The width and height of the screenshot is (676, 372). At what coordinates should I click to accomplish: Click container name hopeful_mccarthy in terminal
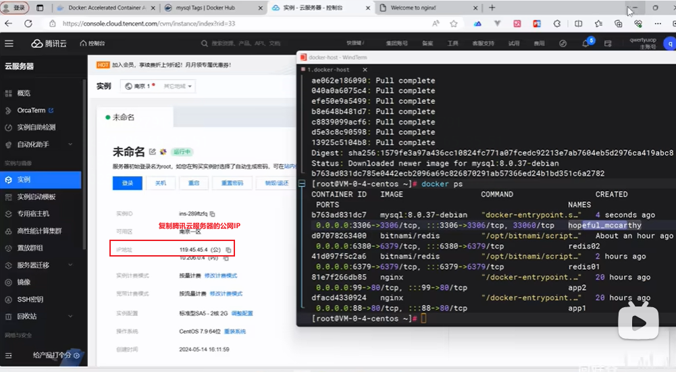[604, 225]
